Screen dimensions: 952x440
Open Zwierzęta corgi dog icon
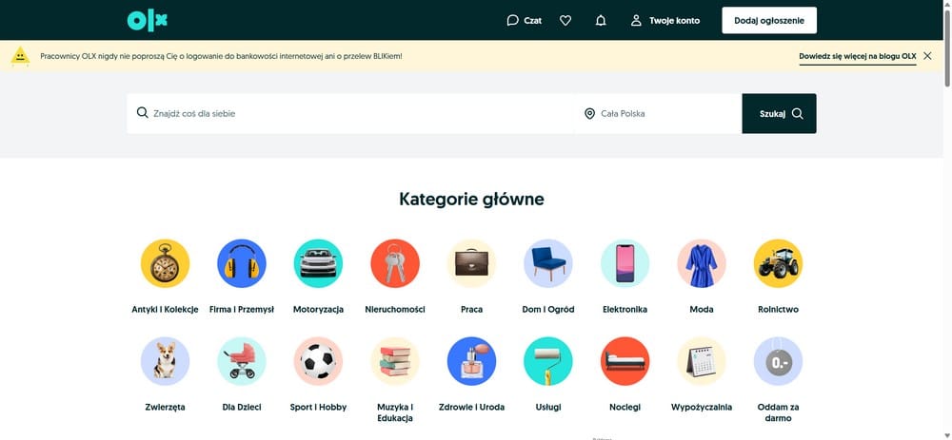[x=165, y=361]
